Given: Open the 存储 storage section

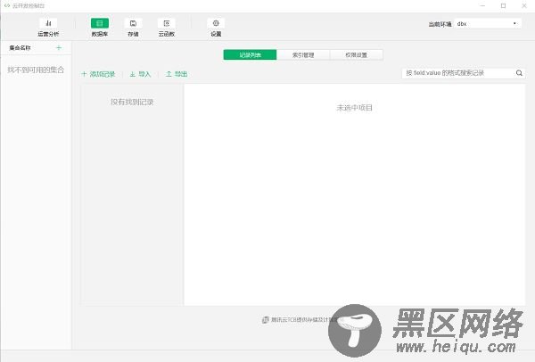Looking at the screenshot, I should [133, 24].
